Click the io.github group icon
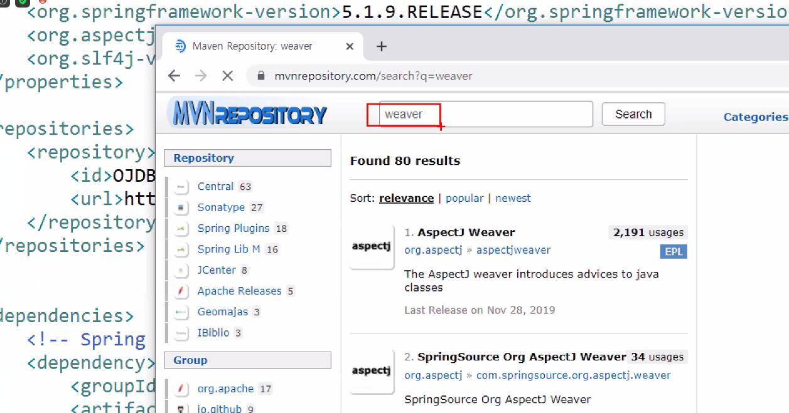This screenshot has height=413, width=789. pos(181,409)
